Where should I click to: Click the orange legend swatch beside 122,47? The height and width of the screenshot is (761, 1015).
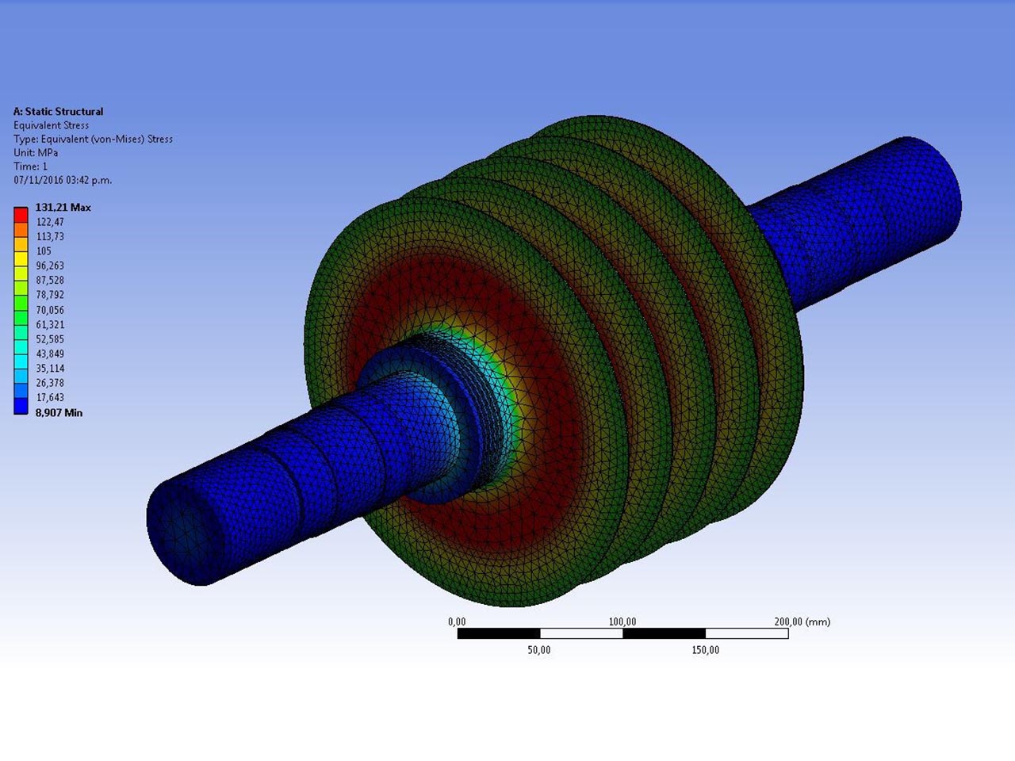(21, 229)
